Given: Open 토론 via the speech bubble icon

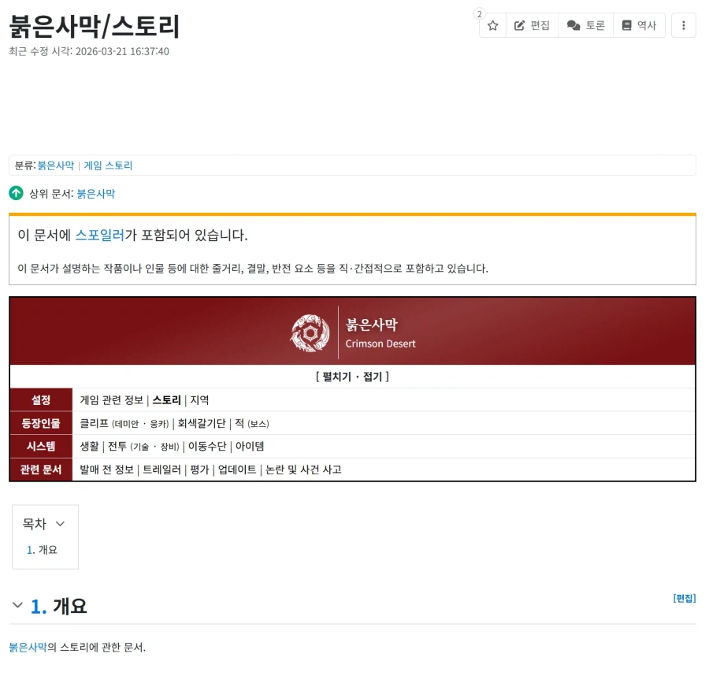Looking at the screenshot, I should point(586,25).
